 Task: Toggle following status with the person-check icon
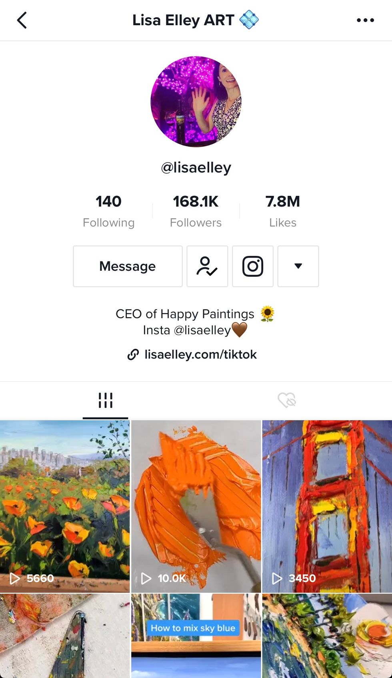(x=207, y=266)
